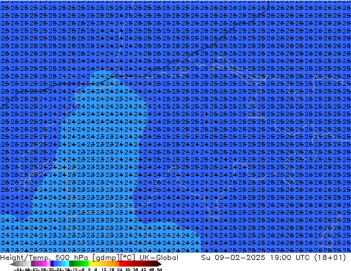The height and width of the screenshot is (271, 351).
Task: Click the '-54' label on the color scale
Action: click(x=18, y=270)
